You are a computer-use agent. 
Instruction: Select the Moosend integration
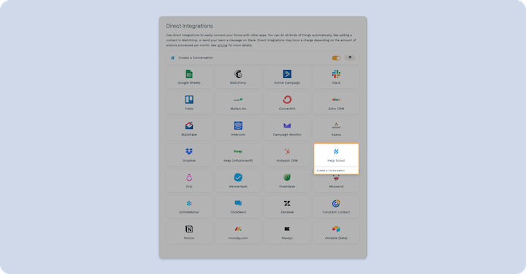tap(336, 184)
